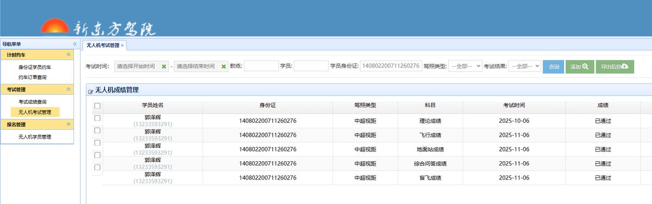Select 无人机考试管理 in sidebar
Viewport: 652px width, 204px height.
(35, 112)
